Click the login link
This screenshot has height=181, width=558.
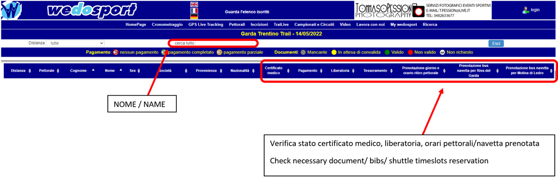tap(535, 10)
